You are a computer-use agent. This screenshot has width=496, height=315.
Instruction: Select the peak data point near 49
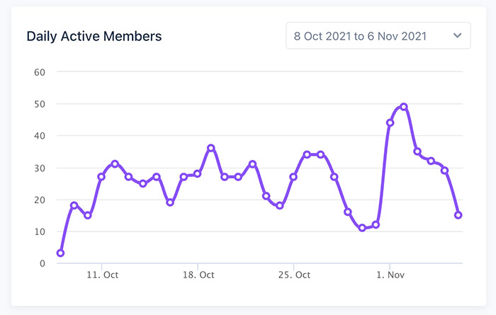click(x=404, y=107)
